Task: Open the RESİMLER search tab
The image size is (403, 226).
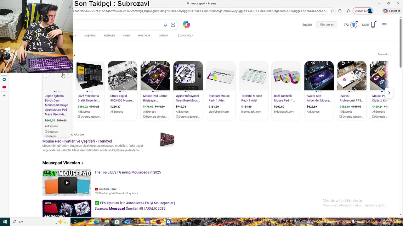Action: (109, 36)
